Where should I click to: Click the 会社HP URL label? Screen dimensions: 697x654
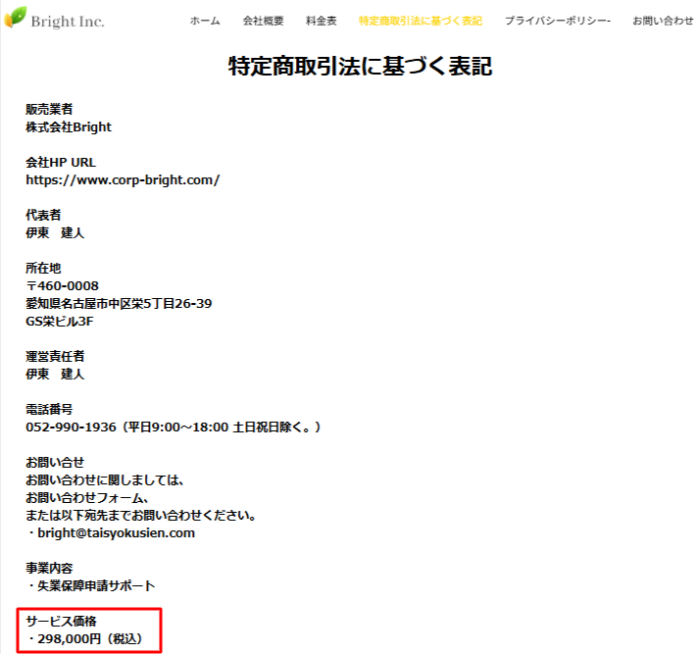[x=61, y=163]
